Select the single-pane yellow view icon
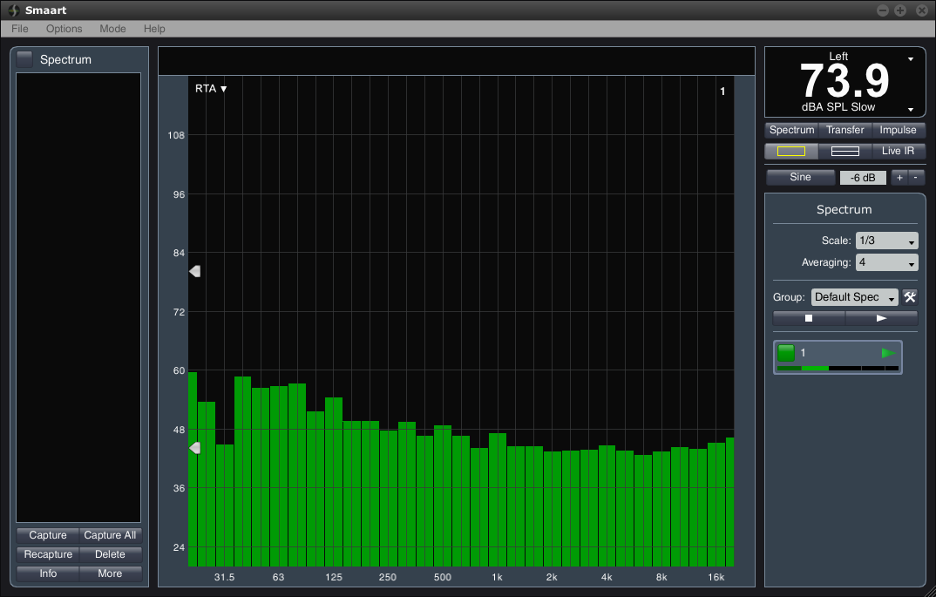This screenshot has height=597, width=936. 791,151
